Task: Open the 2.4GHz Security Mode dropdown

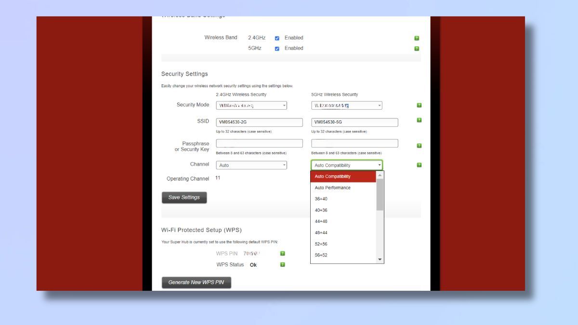Action: [x=251, y=105]
